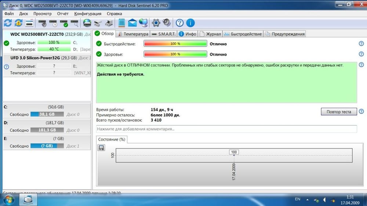Image resolution: width=367 pixels, height=206 pixels.
Task: Switch to the Журнал tab
Action: (x=210, y=34)
